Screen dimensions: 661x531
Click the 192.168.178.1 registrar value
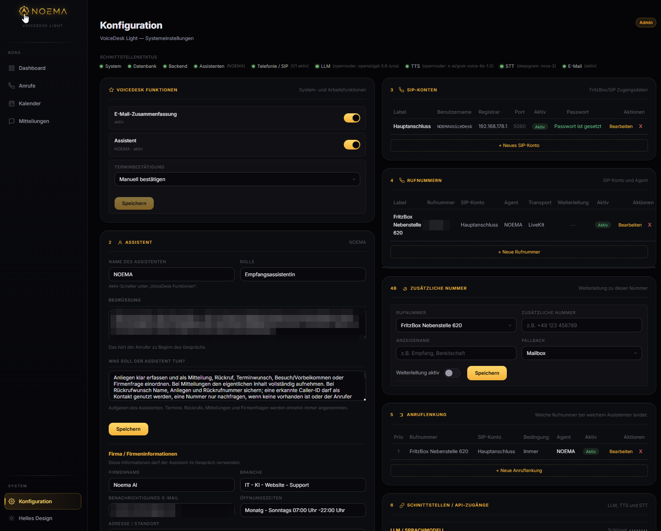(x=493, y=127)
